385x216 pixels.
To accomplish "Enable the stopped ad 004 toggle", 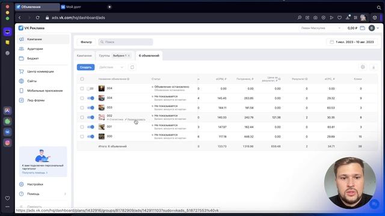I will coord(90,88).
